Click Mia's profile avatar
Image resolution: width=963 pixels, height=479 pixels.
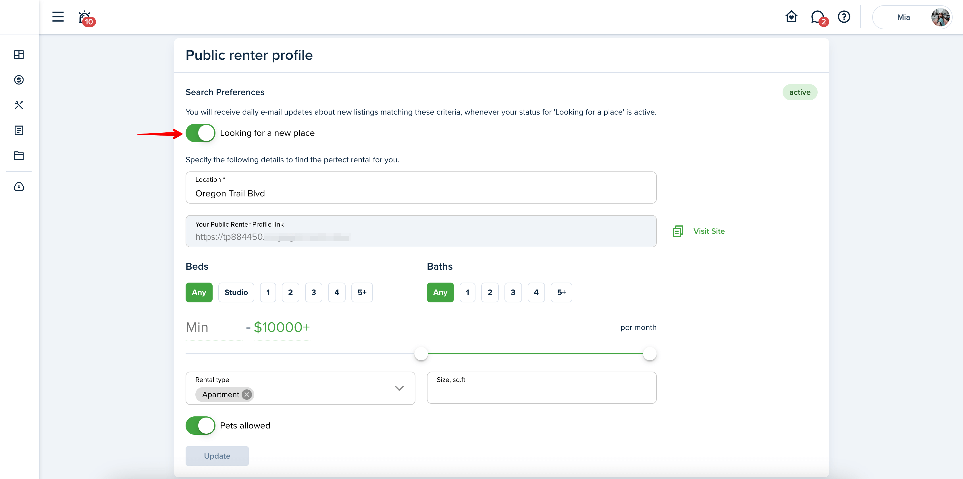click(940, 17)
